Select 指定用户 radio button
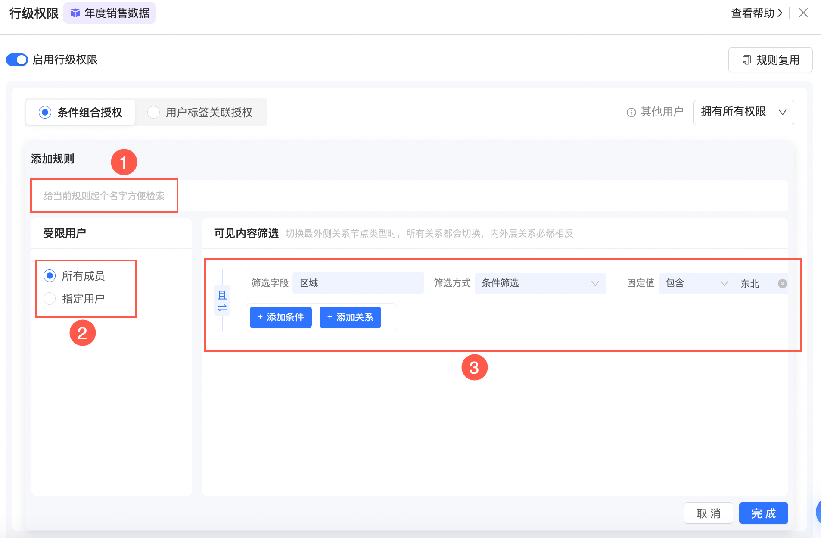821x538 pixels. coord(50,298)
